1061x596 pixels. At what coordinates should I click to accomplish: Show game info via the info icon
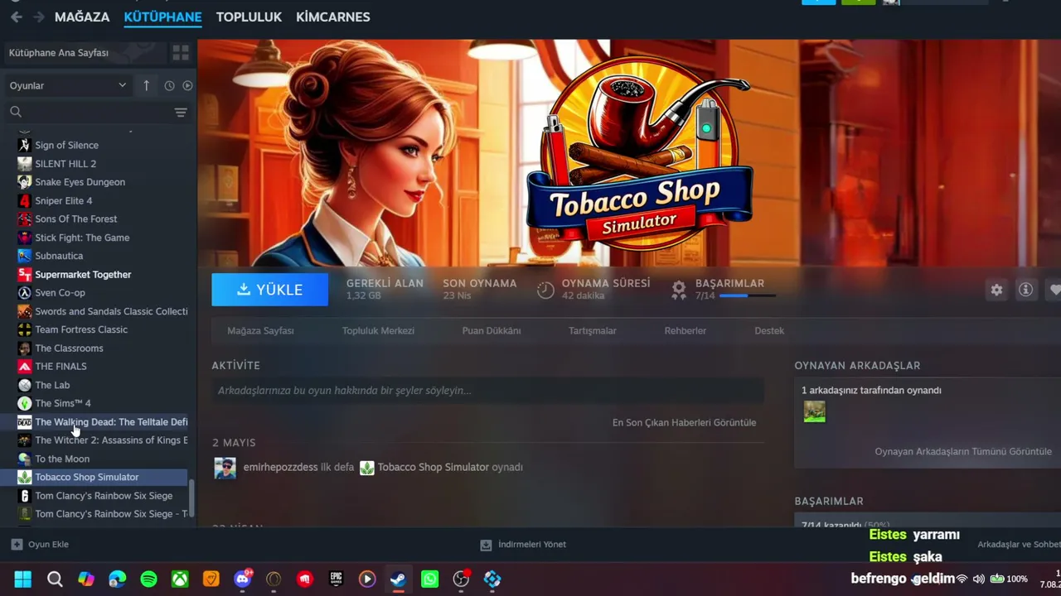pyautogui.click(x=1026, y=290)
